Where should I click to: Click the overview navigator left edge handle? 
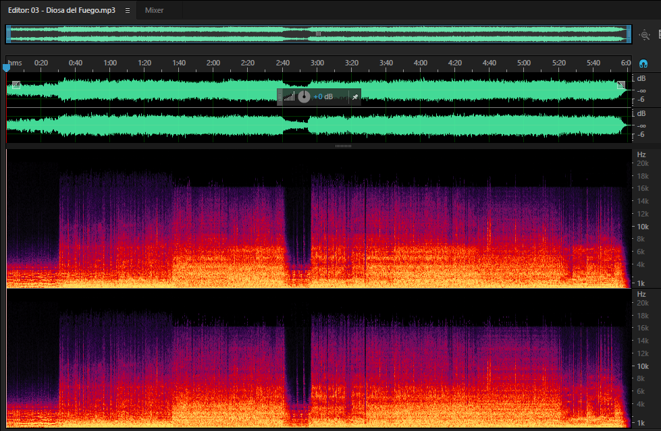click(8, 34)
